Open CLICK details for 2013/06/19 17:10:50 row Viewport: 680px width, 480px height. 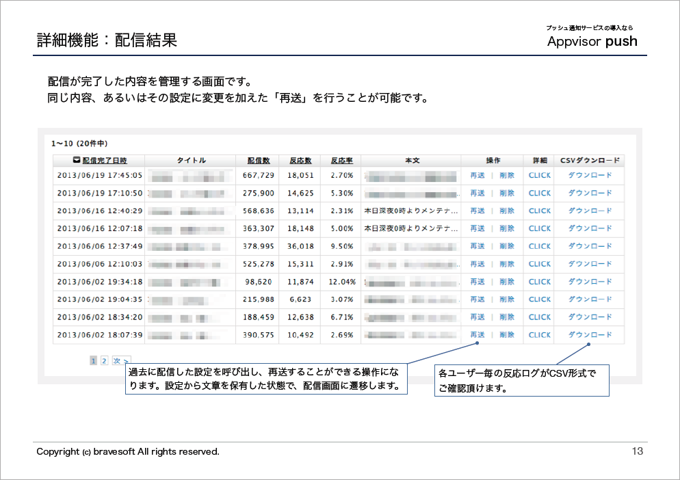pos(540,193)
